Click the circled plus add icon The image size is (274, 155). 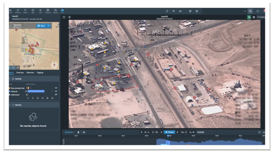(x=167, y=11)
